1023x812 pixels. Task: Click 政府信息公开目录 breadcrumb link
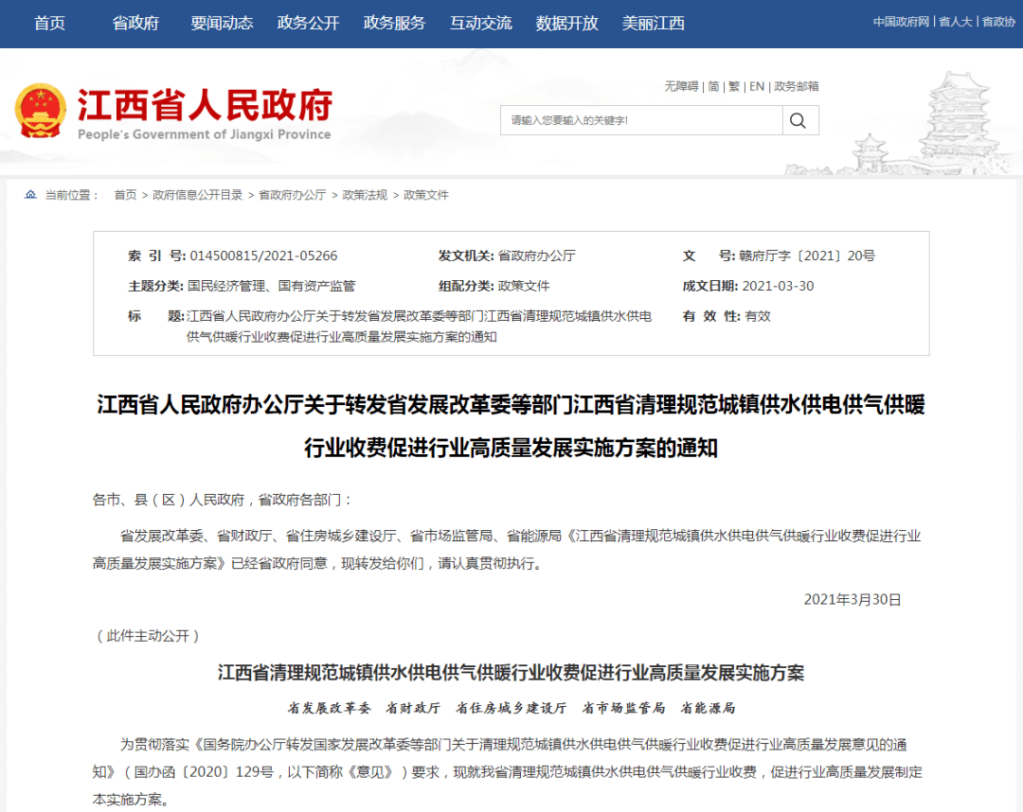(x=198, y=195)
